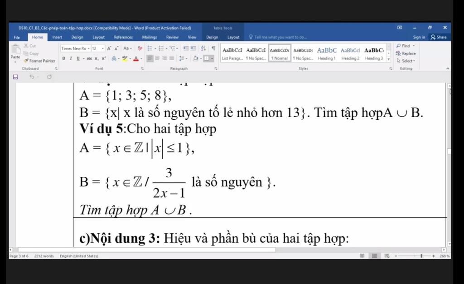Apply yellow text highlight color
The height and width of the screenshot is (284, 464).
125,58
